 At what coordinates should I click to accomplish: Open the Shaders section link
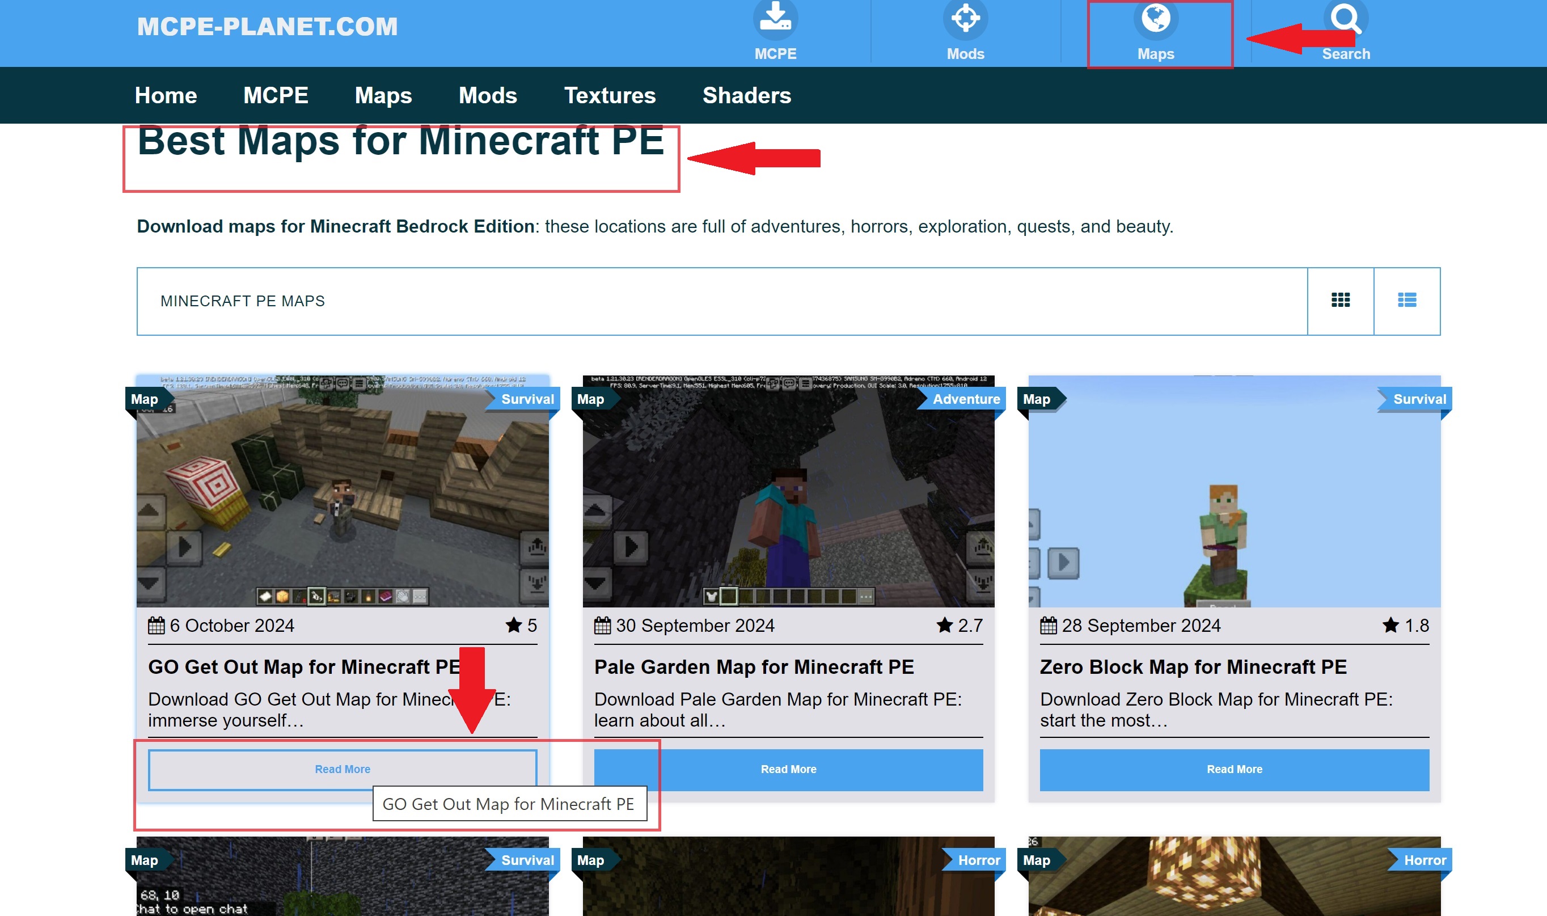click(748, 95)
